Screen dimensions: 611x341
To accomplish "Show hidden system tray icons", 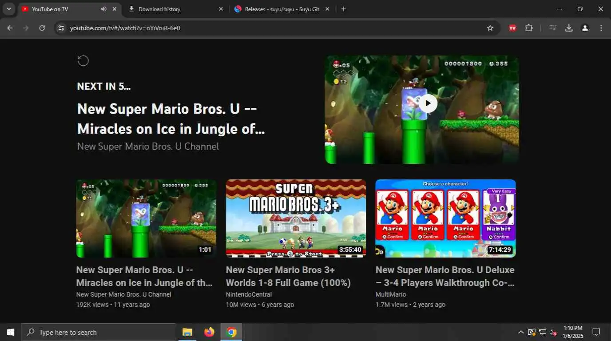I will coord(521,332).
